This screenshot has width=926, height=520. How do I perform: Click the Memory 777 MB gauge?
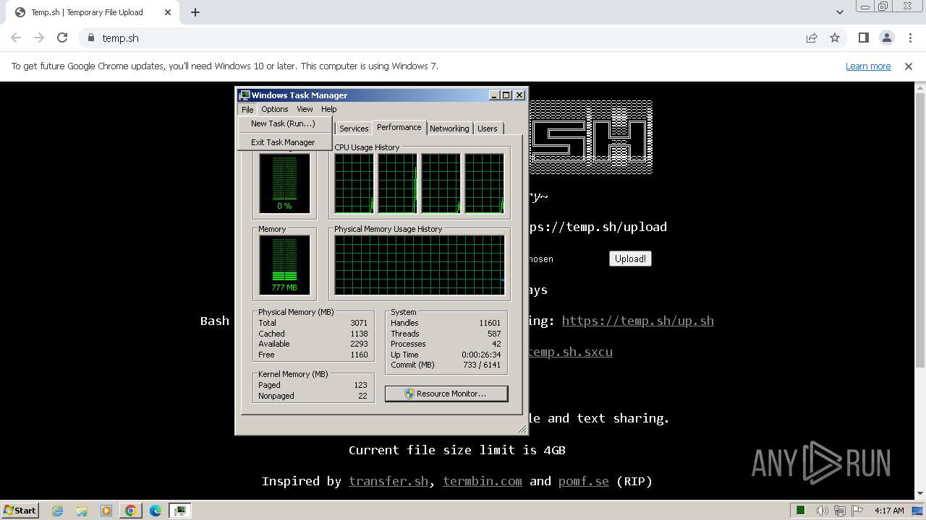[x=284, y=265]
